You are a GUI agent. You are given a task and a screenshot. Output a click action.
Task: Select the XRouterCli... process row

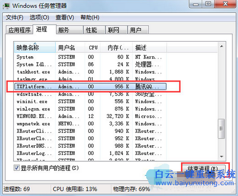[x=90, y=131]
